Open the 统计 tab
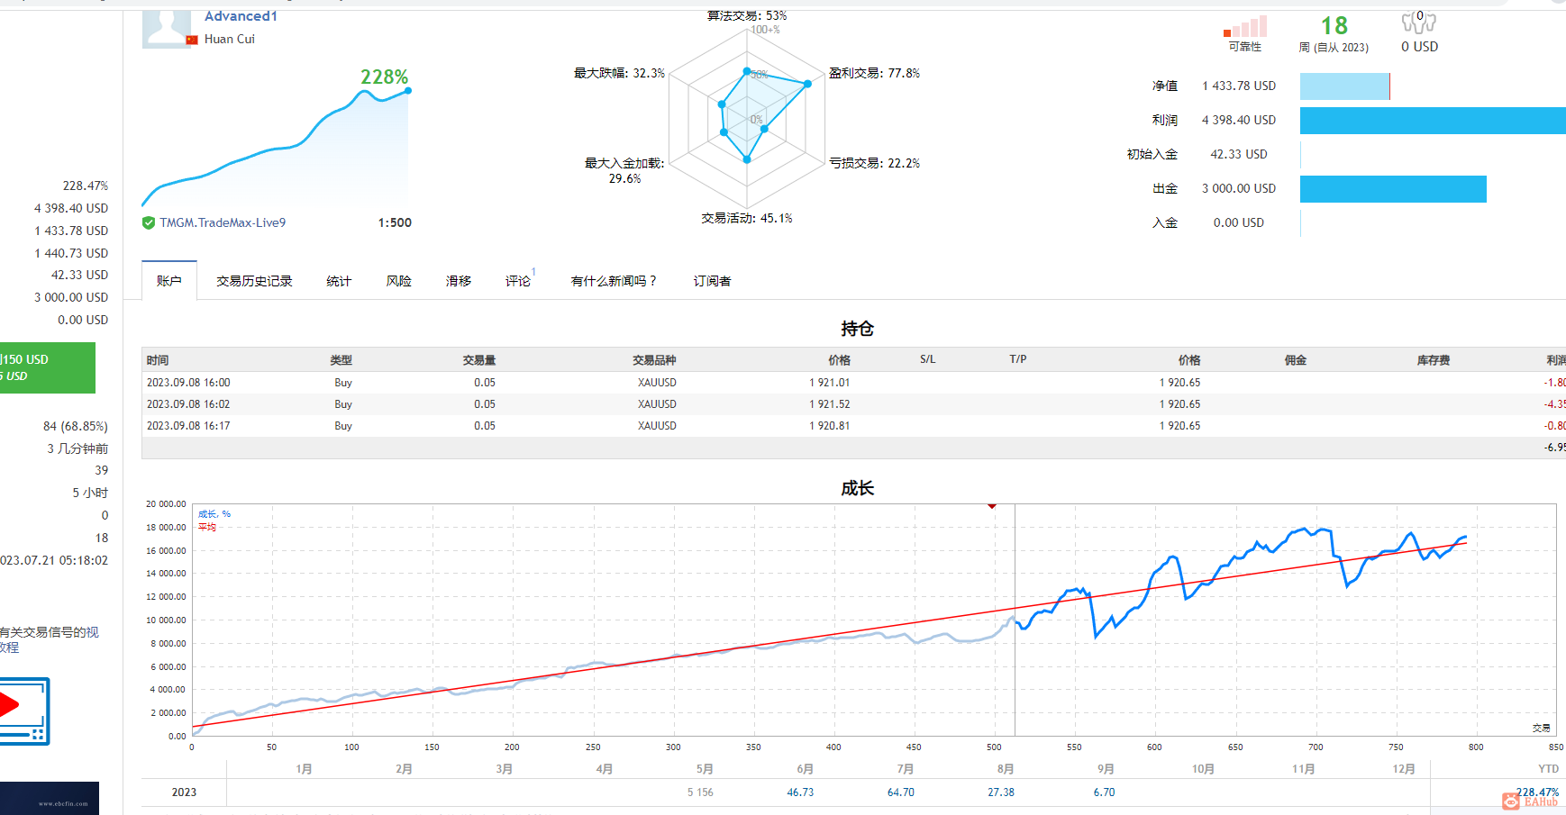 (339, 281)
